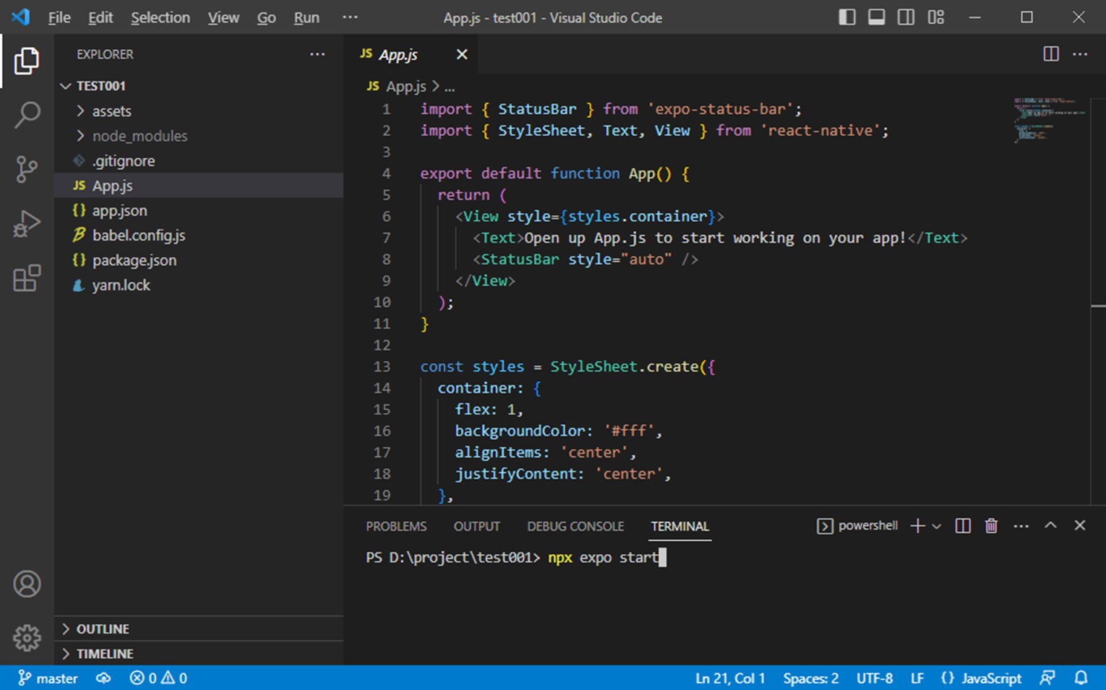The height and width of the screenshot is (690, 1106).
Task: Open the Edit menu
Action: coord(100,17)
